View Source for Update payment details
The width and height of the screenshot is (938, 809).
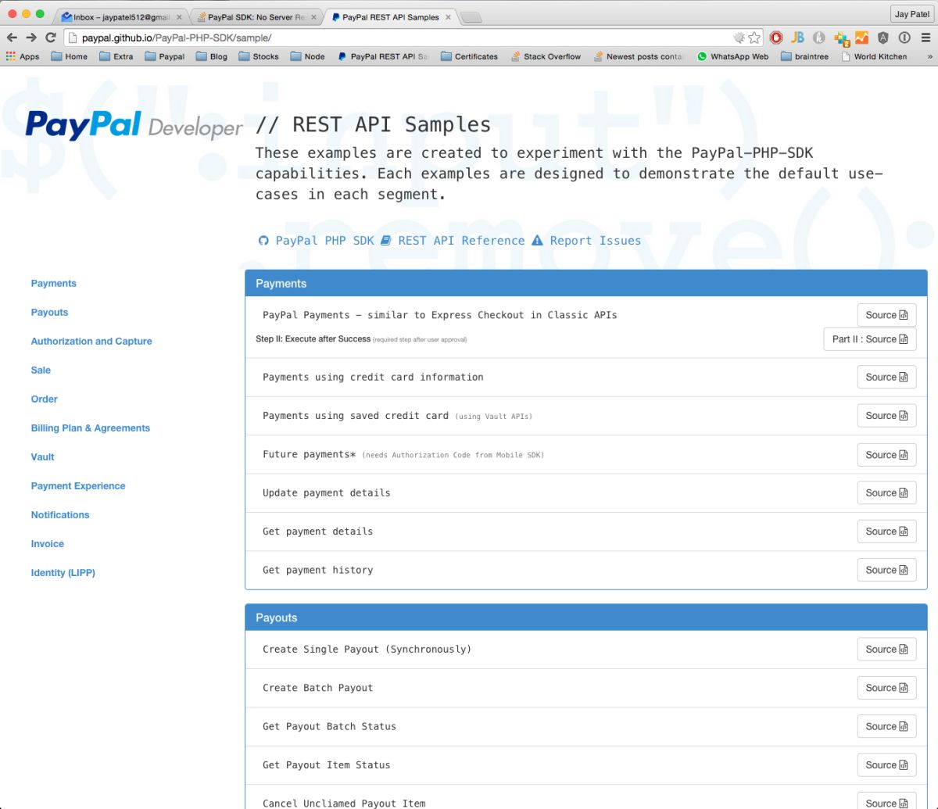886,493
